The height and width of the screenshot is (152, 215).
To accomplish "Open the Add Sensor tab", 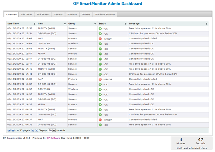I will (43, 15).
